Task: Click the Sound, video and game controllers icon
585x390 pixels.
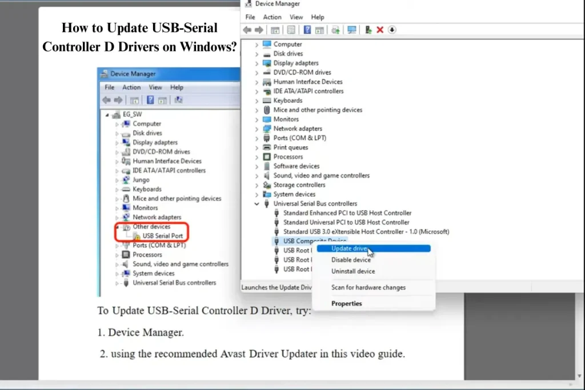Action: click(x=267, y=175)
